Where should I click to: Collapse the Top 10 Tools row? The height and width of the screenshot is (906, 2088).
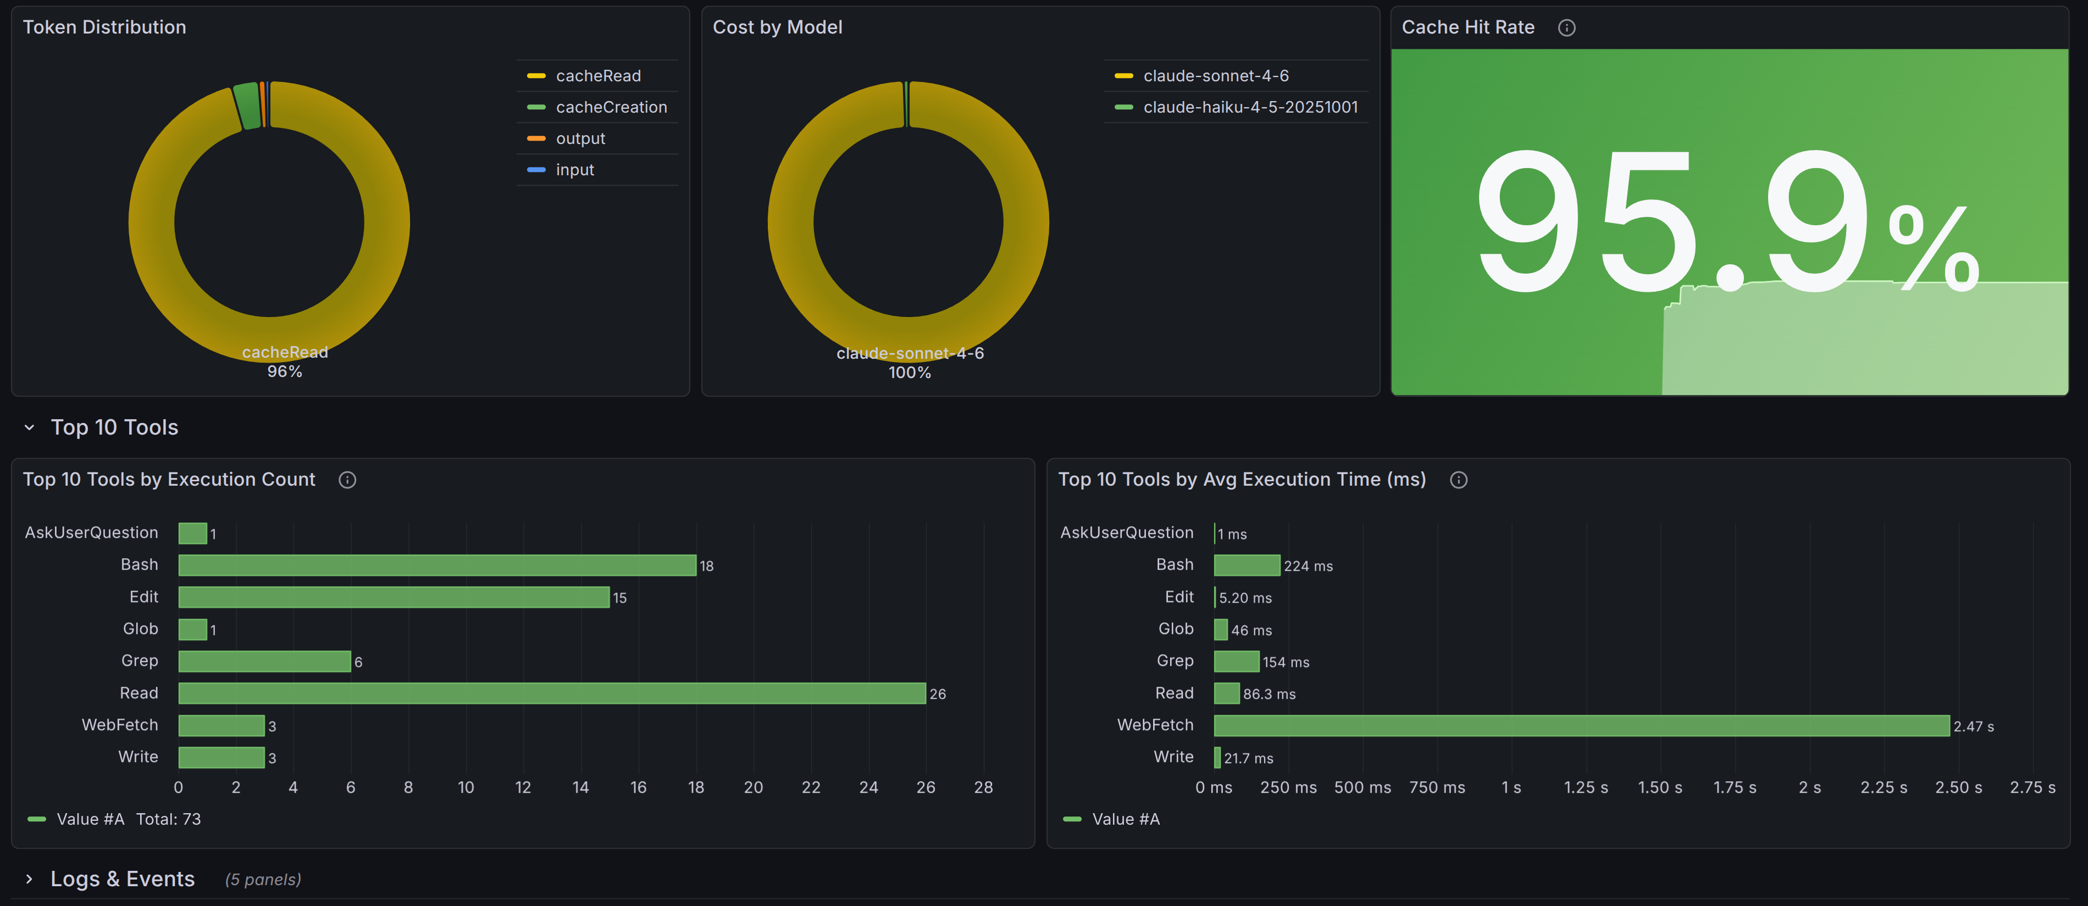pyautogui.click(x=30, y=427)
